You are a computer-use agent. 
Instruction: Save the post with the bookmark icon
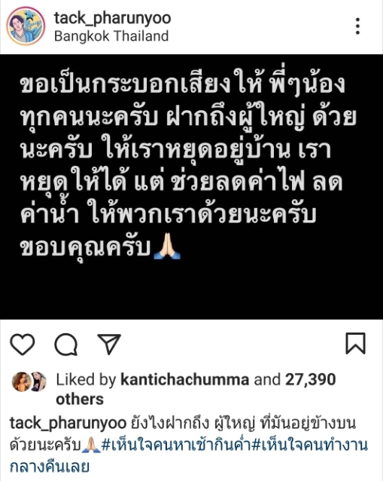(355, 343)
